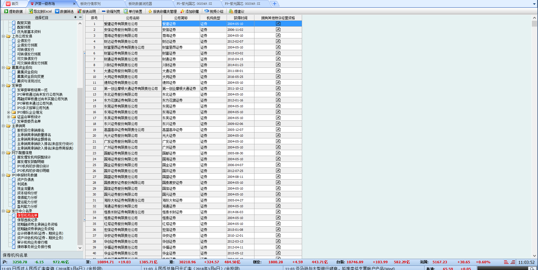Click the A icon for 东北证券 row

pos(278,94)
